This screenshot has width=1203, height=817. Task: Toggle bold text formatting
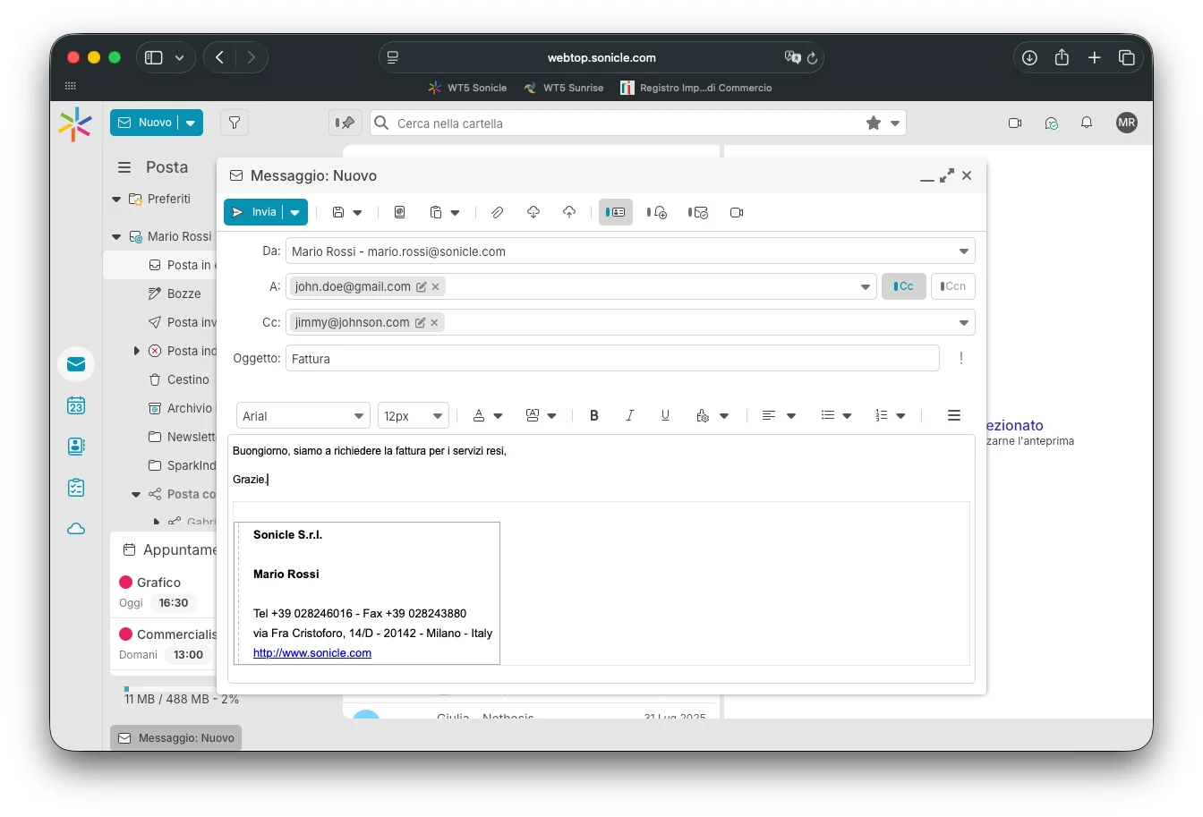(x=593, y=415)
